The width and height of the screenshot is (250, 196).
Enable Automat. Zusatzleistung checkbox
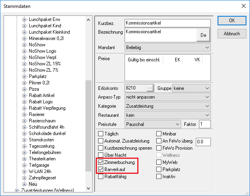(100, 141)
